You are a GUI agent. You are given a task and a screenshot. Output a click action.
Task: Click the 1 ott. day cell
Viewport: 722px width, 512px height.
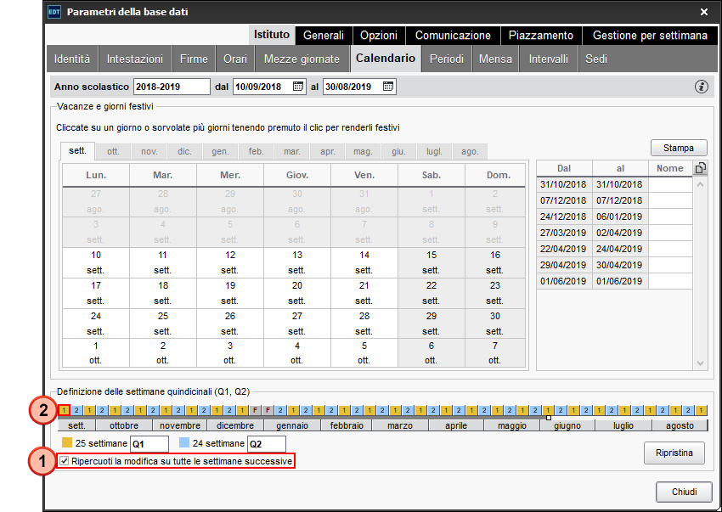click(x=96, y=353)
